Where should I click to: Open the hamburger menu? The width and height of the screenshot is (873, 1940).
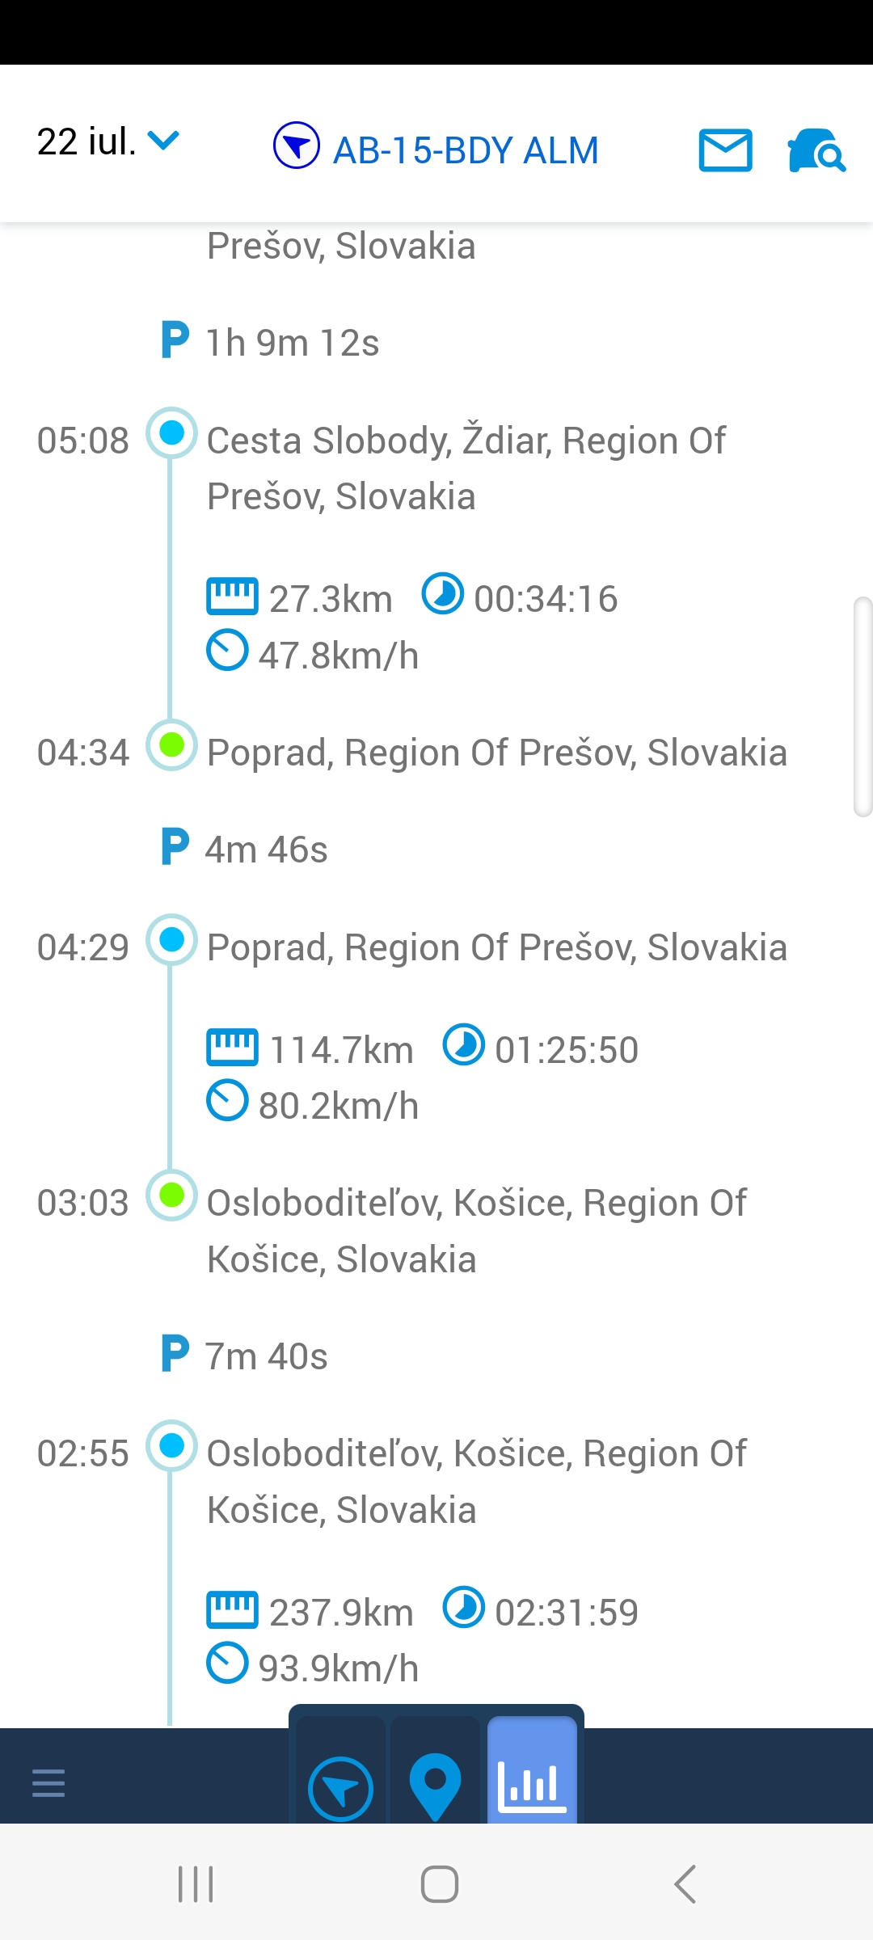tap(48, 1782)
